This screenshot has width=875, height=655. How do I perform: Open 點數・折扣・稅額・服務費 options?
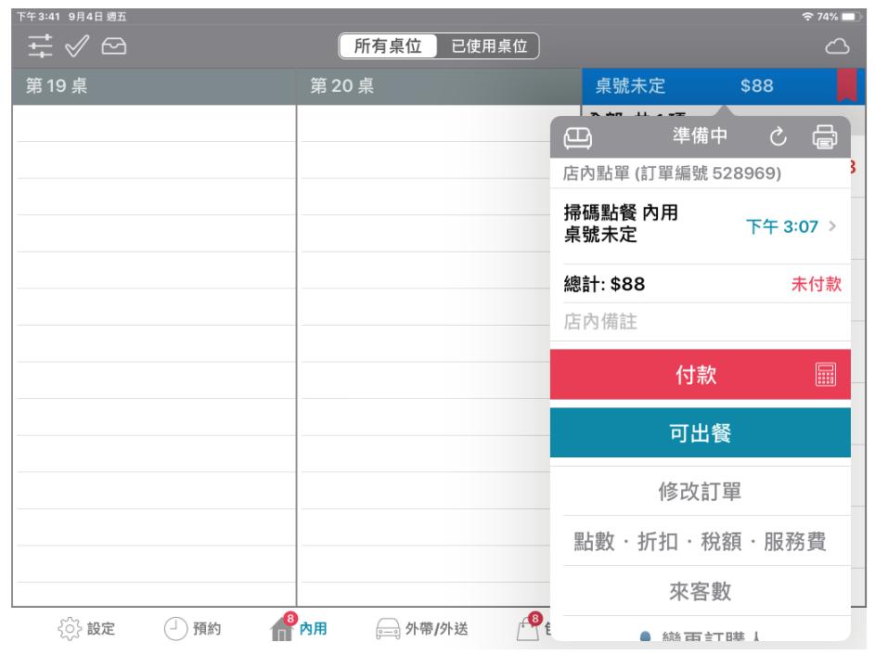(x=700, y=542)
